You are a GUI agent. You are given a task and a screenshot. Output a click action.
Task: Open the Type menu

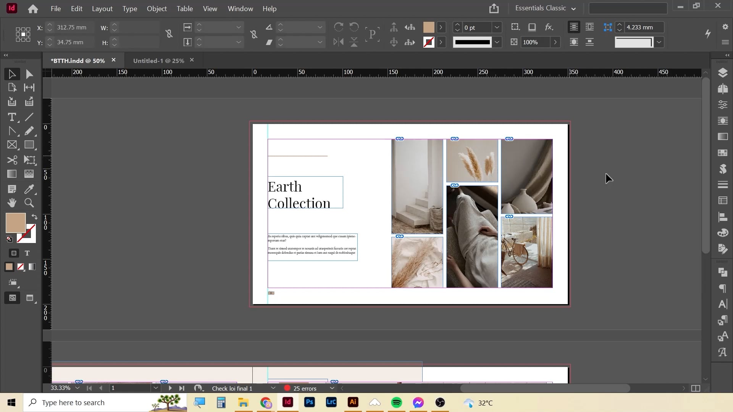tap(130, 9)
